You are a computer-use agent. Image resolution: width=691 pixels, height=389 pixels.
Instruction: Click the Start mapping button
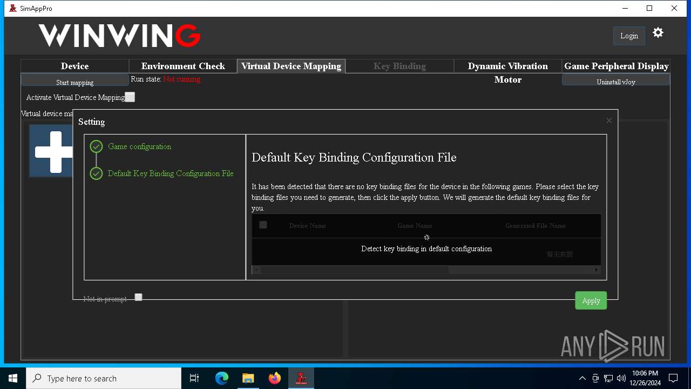(x=74, y=80)
